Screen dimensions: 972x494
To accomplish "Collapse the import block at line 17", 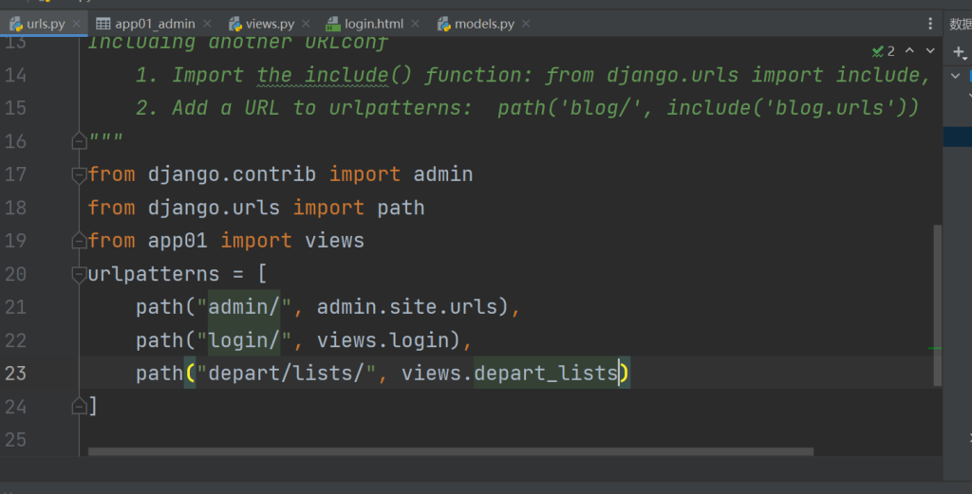I will (x=80, y=174).
